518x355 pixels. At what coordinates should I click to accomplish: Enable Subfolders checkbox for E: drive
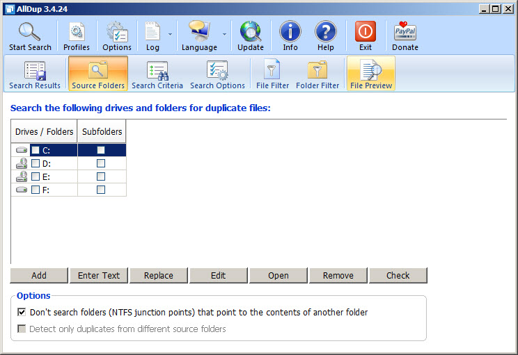pyautogui.click(x=101, y=176)
